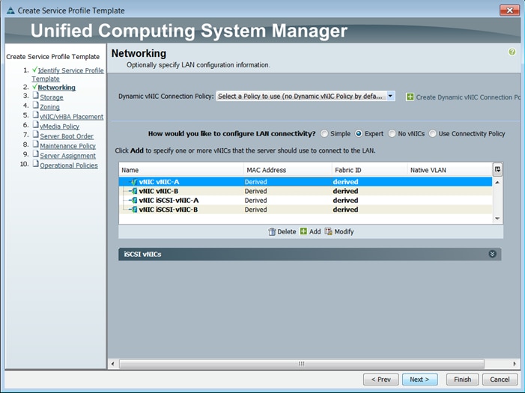Sort by the Native VLAN column header

click(449, 170)
